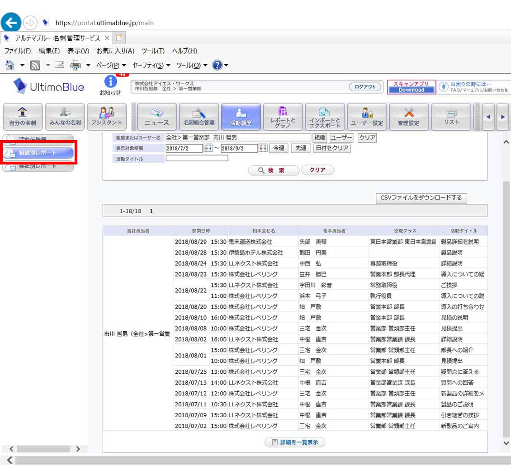Screen dimensions: 511x465
Task: Click the blue Help question mark icon
Action: [x=217, y=65]
